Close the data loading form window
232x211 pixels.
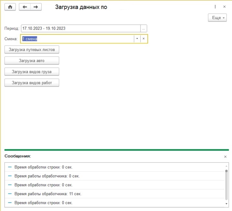pos(224,7)
